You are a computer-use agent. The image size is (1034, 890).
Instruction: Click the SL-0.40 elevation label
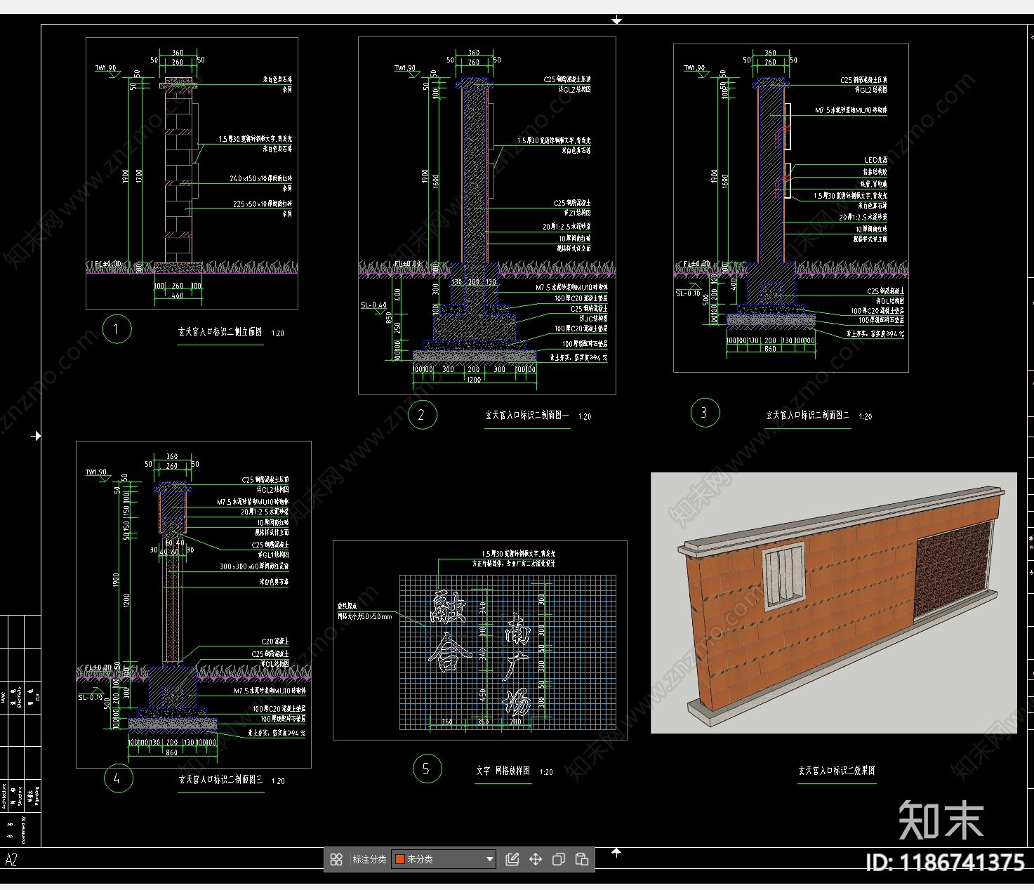pos(374,305)
